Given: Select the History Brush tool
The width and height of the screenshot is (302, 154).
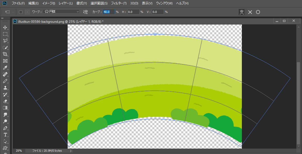Looking at the screenshot, I should point(5,94).
